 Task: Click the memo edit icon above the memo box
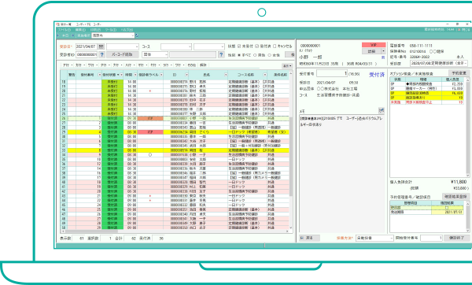382,110
